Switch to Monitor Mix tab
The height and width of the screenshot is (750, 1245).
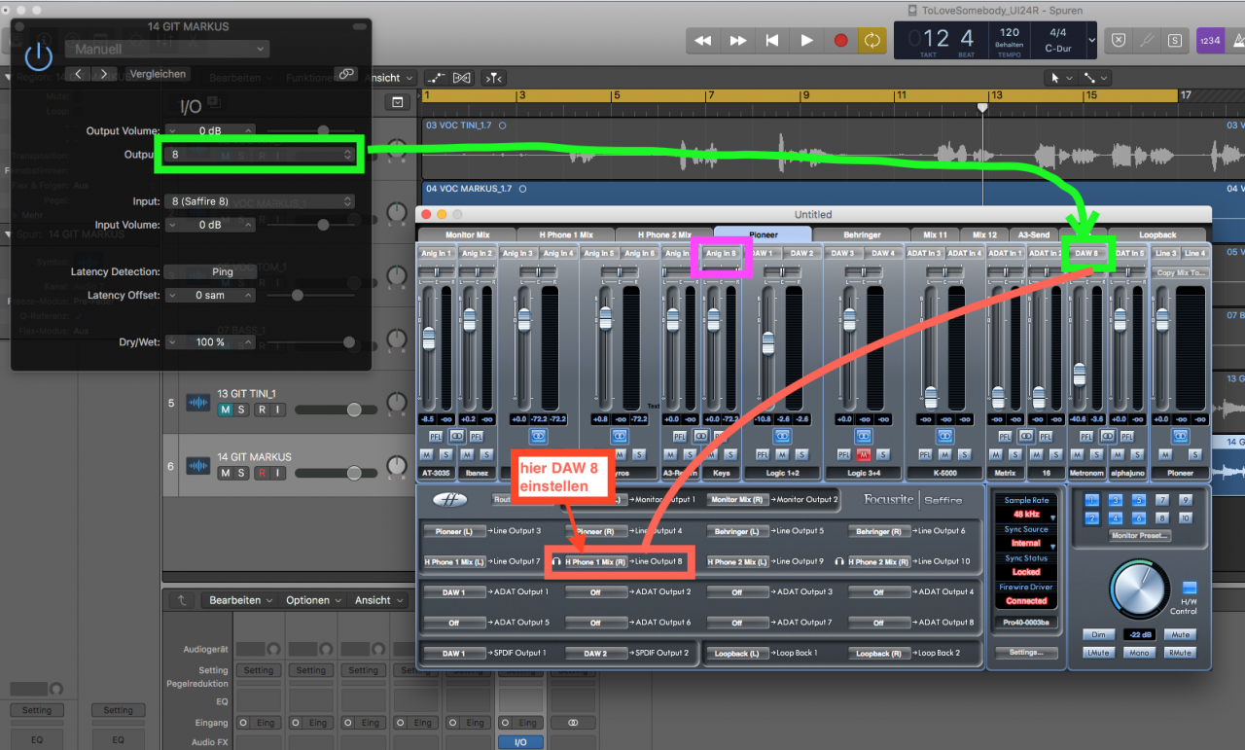467,234
